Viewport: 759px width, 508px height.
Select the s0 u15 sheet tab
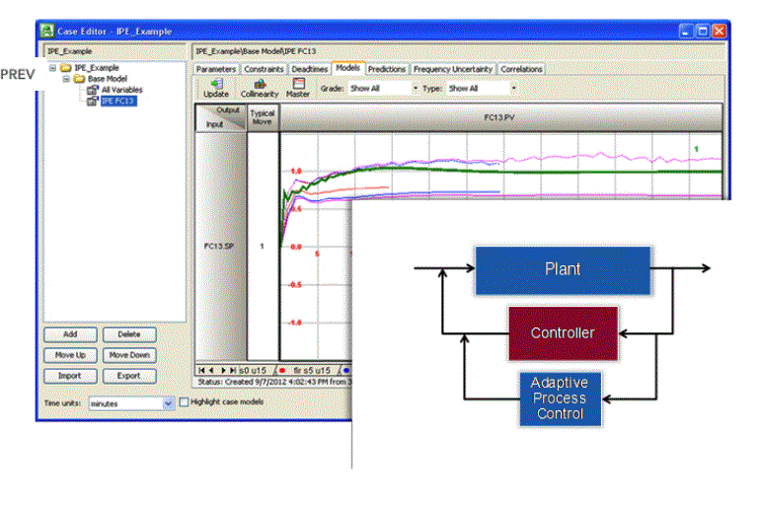coord(253,370)
